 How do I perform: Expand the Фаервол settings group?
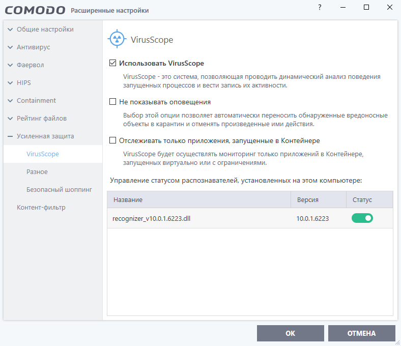pos(10,65)
